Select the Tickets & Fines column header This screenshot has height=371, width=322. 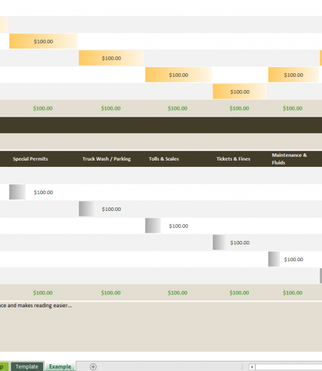pos(233,159)
